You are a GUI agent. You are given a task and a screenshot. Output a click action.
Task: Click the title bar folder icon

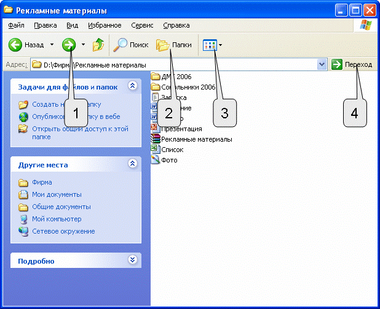8,10
